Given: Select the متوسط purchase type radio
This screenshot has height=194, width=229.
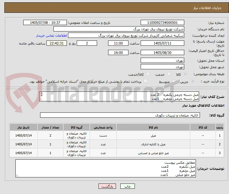Looking at the screenshot, I should (174, 81).
